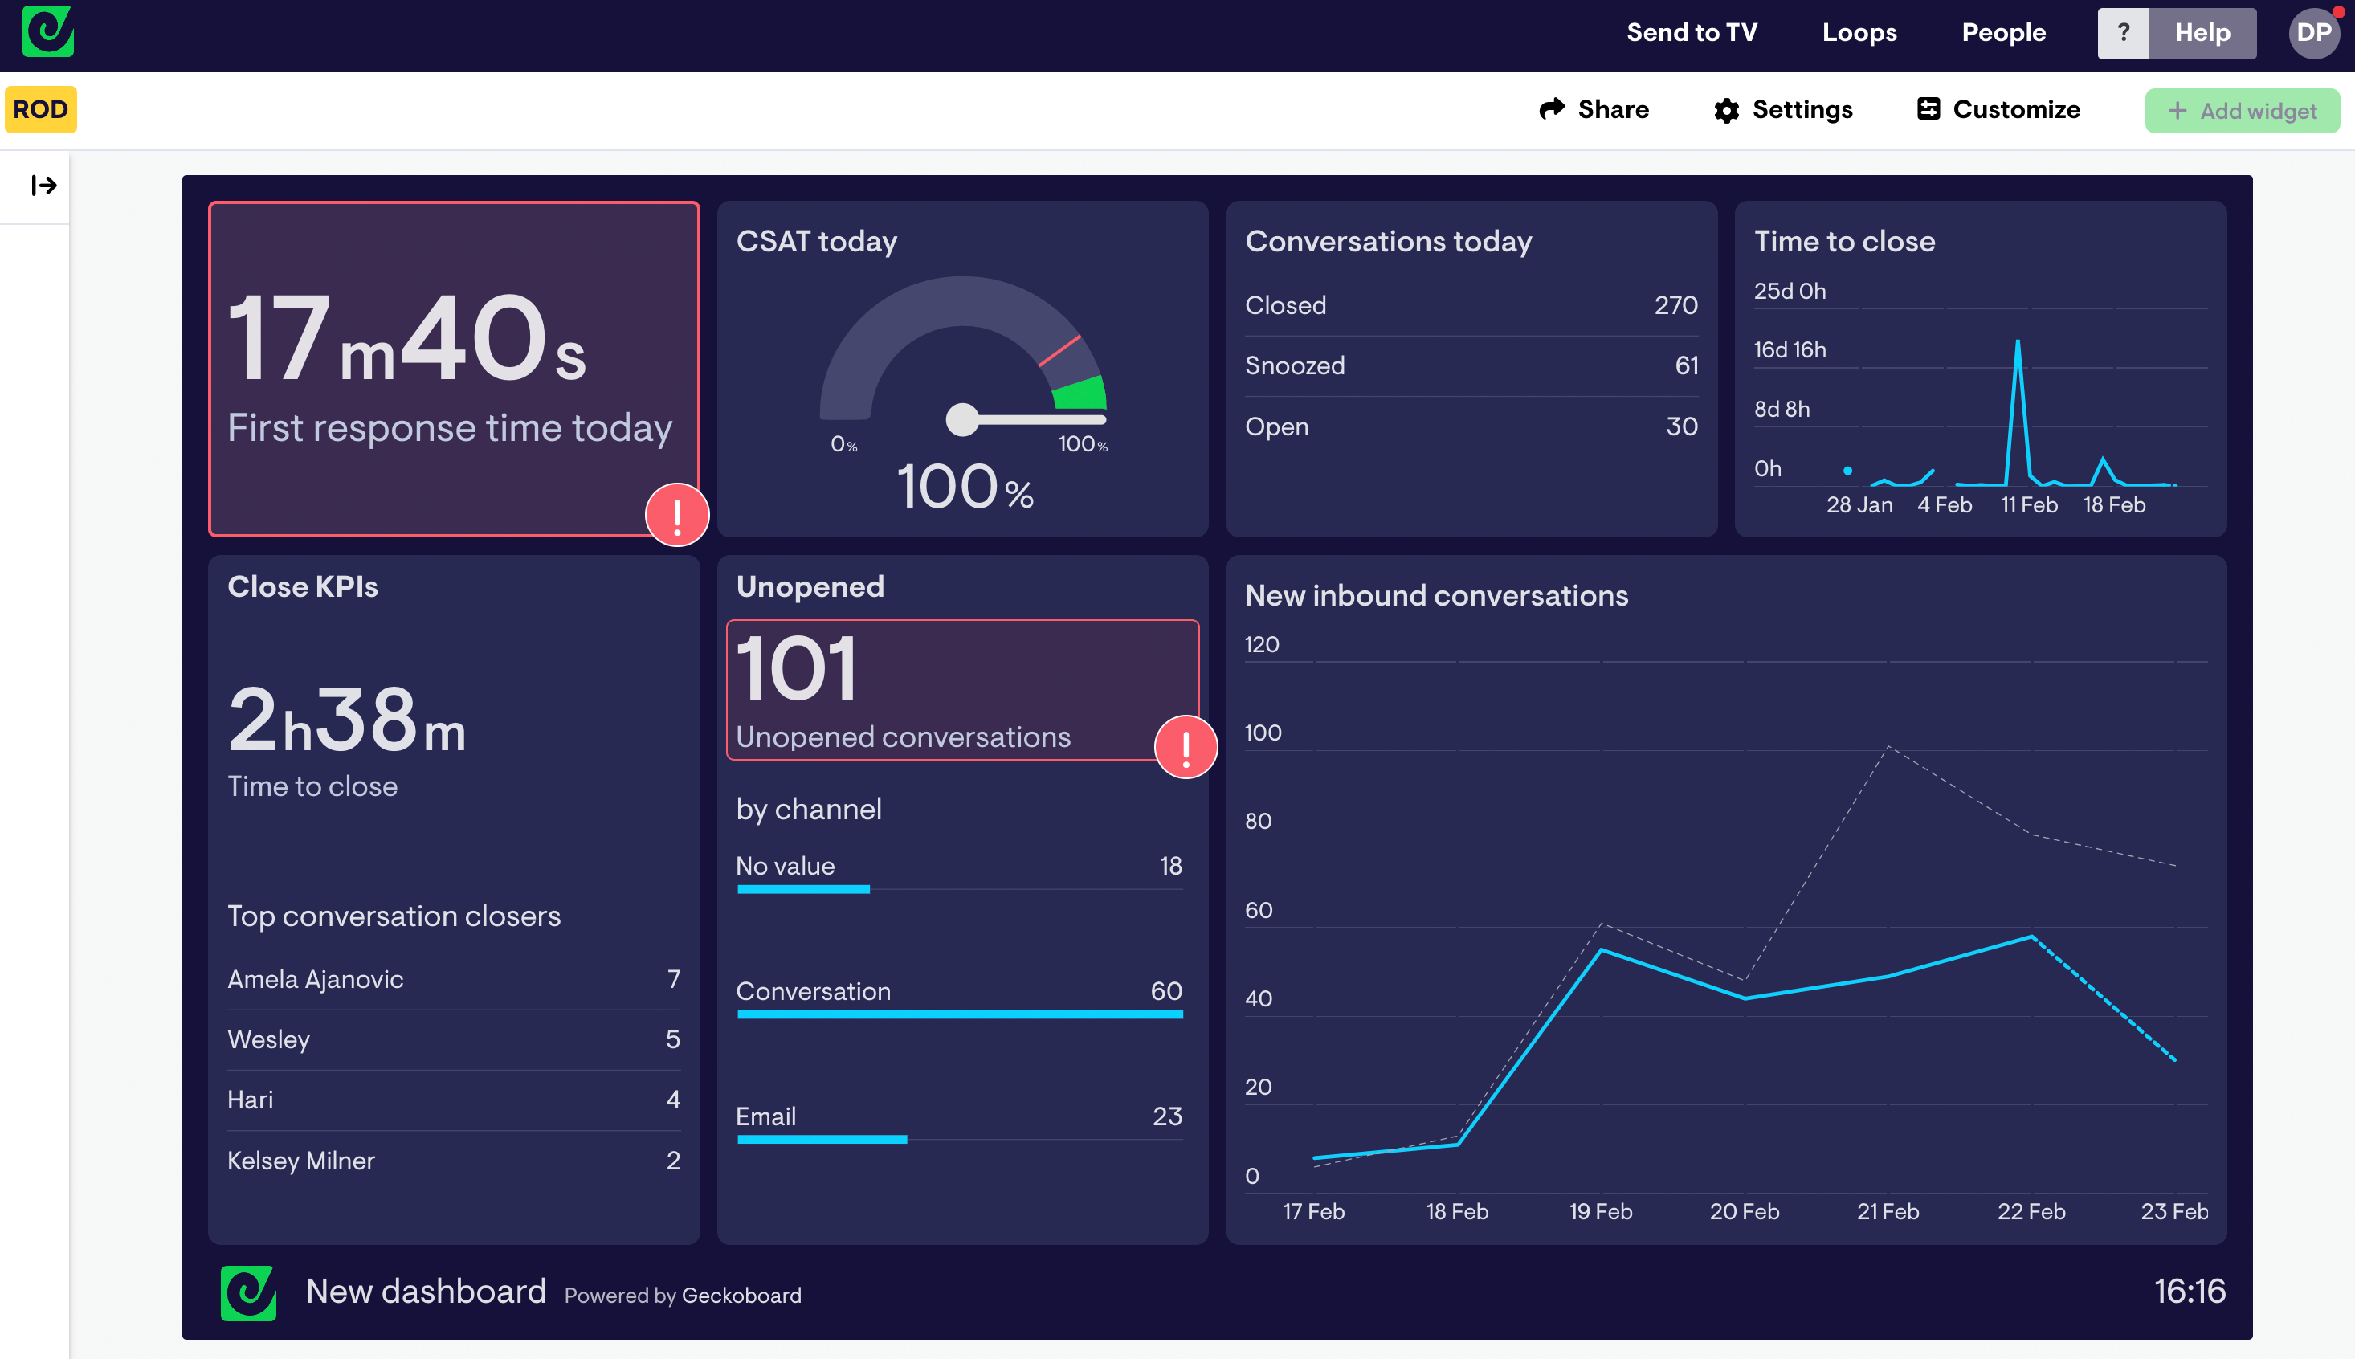Click the Send to TV option
Viewport: 2355px width, 1359px height.
pyautogui.click(x=1692, y=33)
